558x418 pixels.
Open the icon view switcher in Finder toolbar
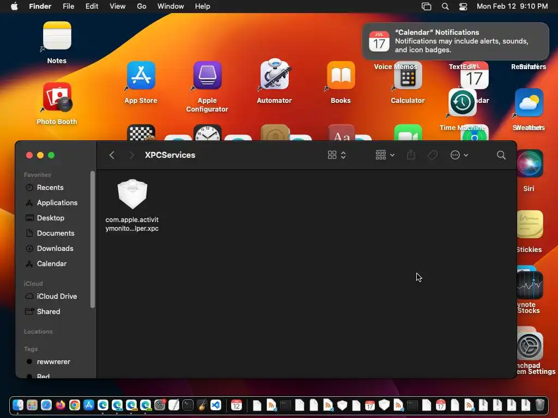337,155
